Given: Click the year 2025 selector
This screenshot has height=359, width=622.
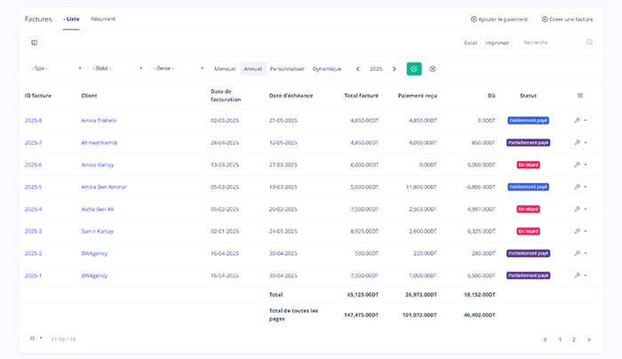Looking at the screenshot, I should click(376, 68).
